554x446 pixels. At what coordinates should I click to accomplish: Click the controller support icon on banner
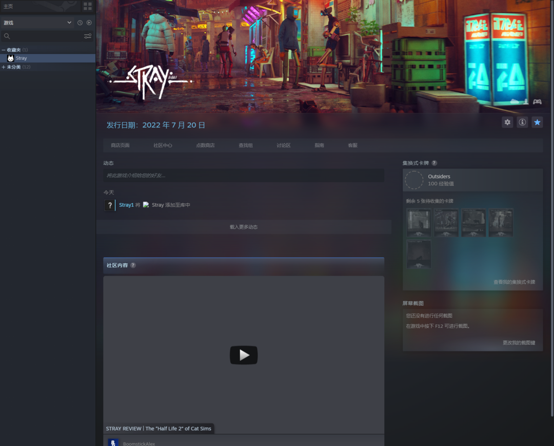pos(537,102)
